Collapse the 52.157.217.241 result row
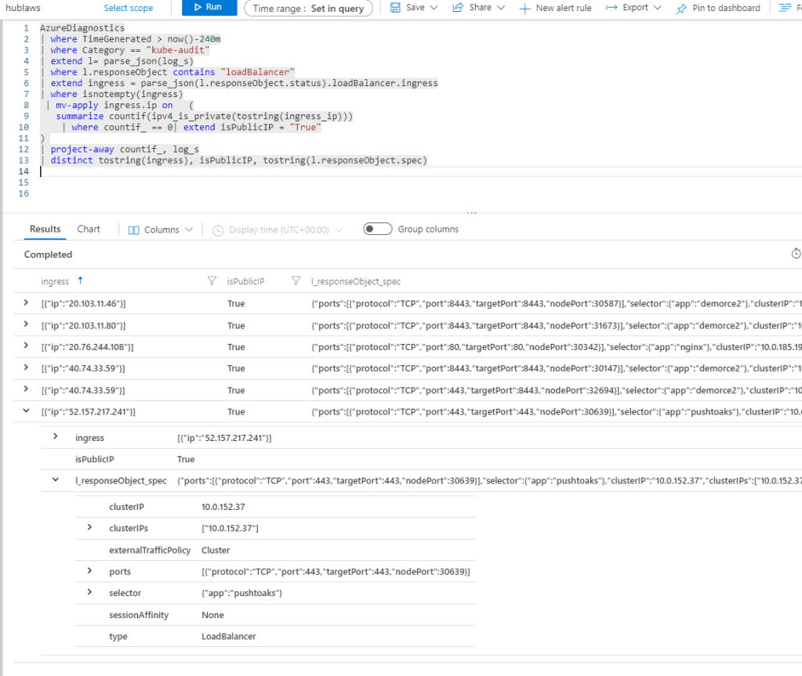The width and height of the screenshot is (802, 676). 27,411
